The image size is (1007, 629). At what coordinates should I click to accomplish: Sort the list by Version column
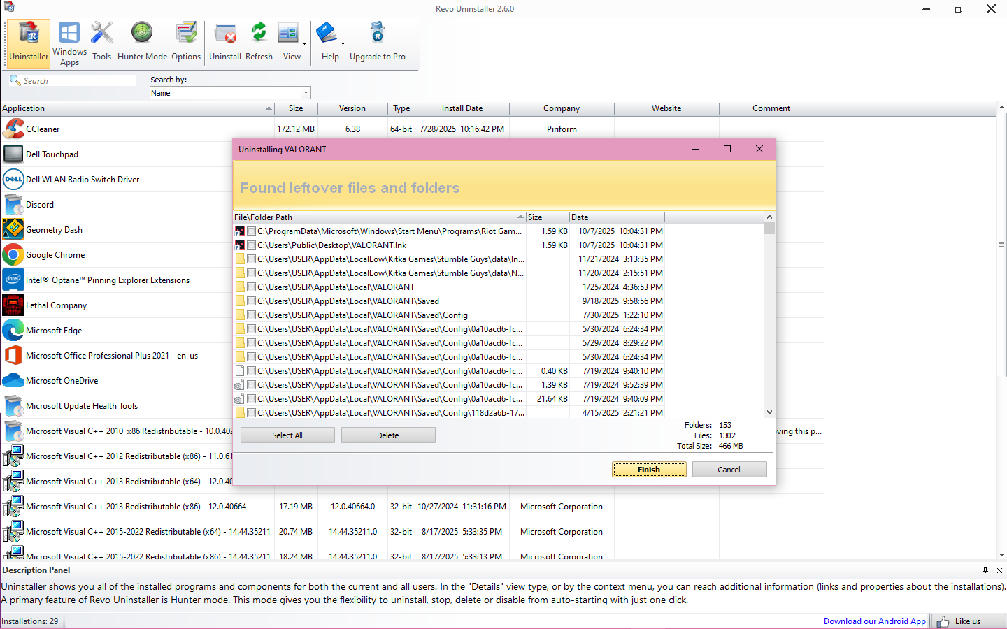[x=352, y=108]
